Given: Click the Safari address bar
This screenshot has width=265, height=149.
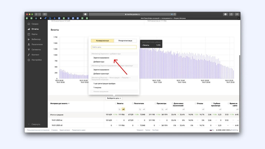Looking at the screenshot, I should (x=132, y=14).
